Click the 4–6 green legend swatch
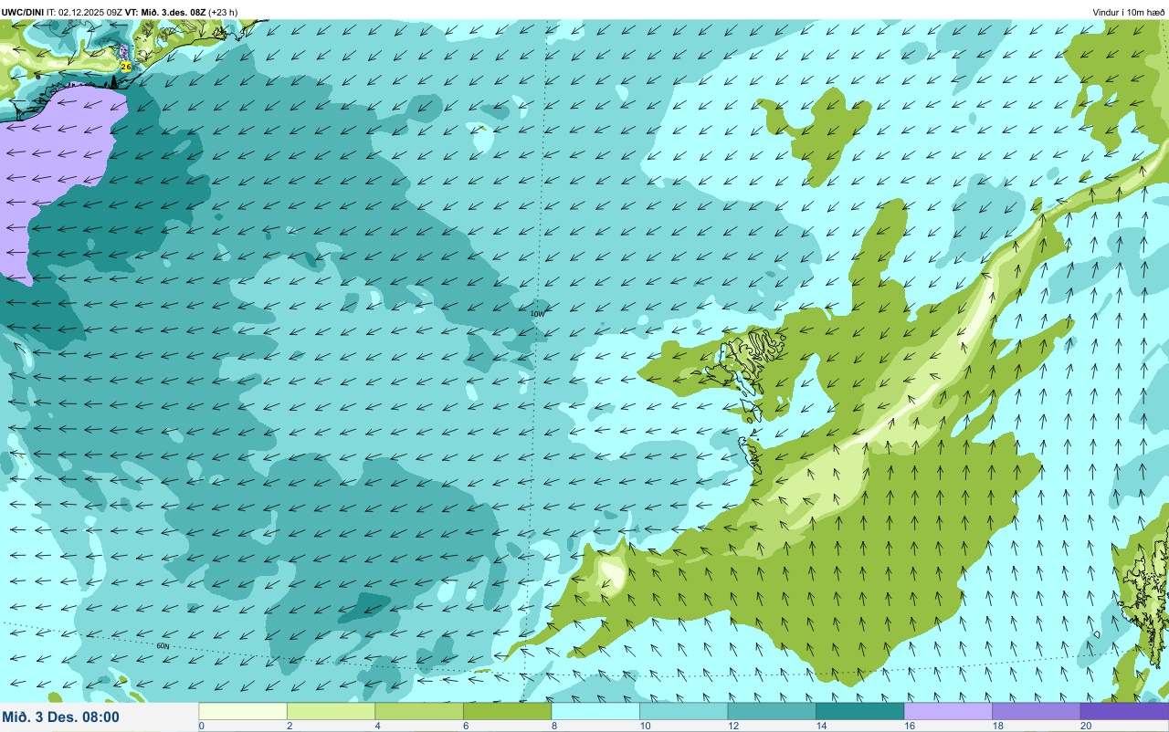Viewport: 1169px width, 732px height. pos(419,711)
